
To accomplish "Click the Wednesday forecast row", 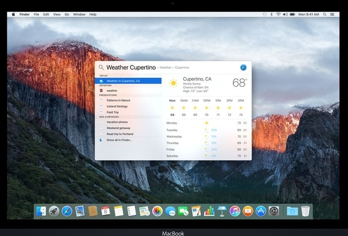I will click(x=207, y=136).
